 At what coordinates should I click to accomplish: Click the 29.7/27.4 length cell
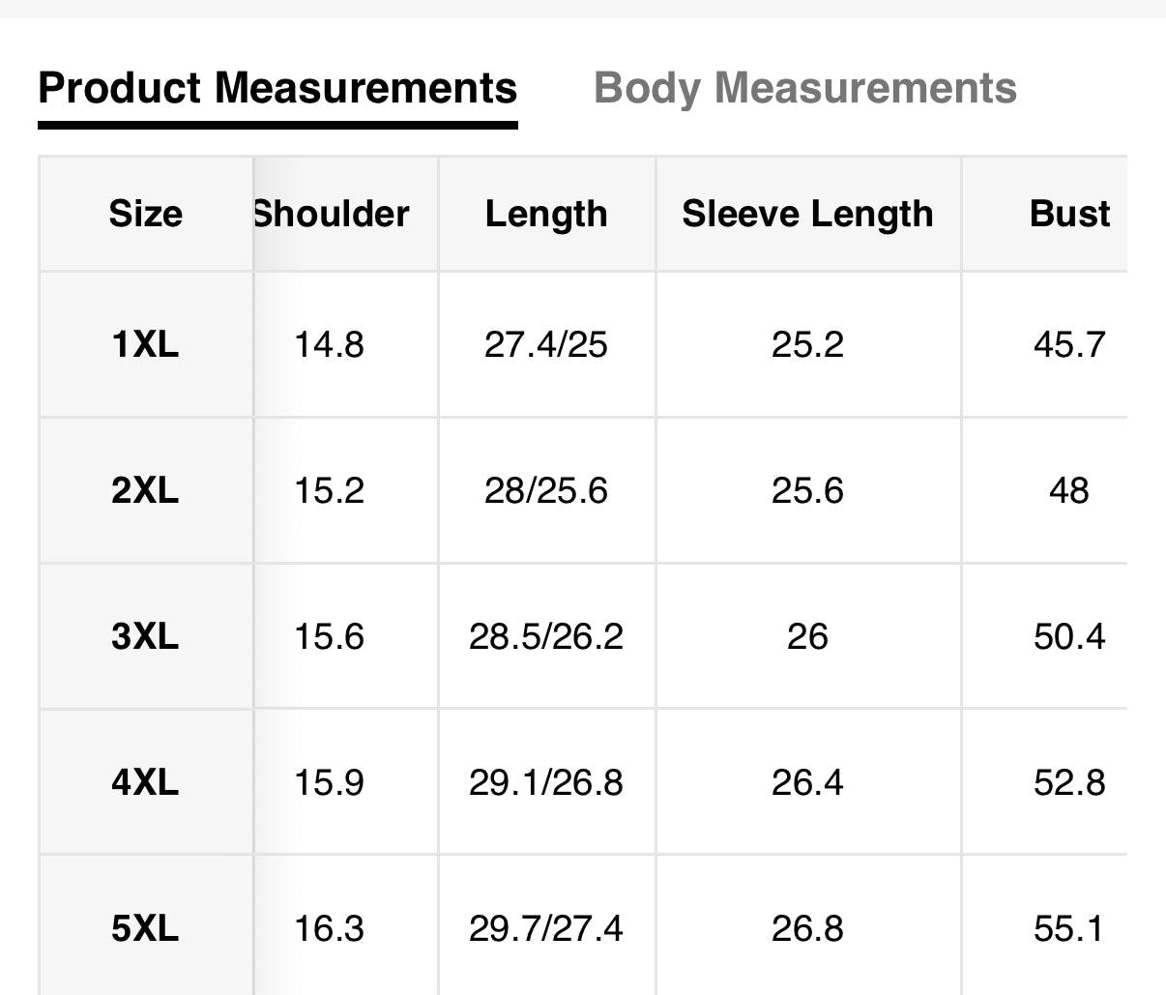point(546,928)
